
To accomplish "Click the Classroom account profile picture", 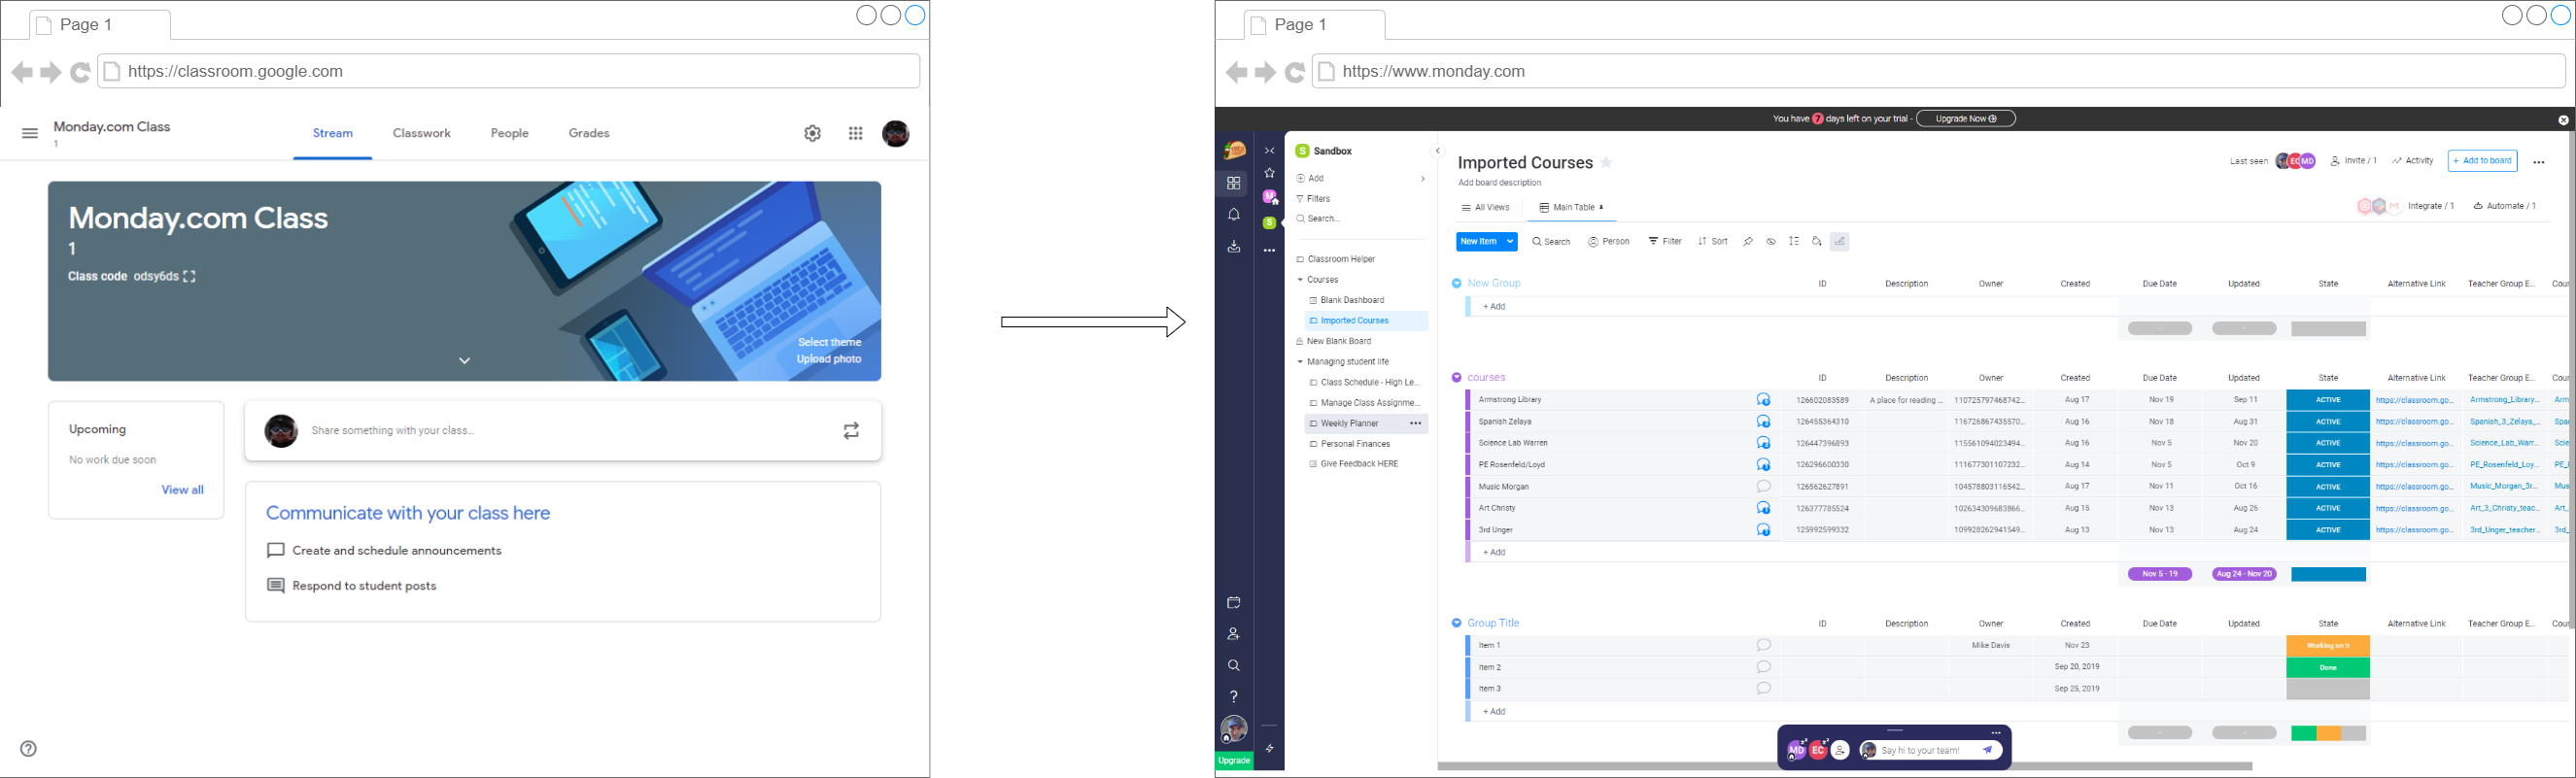I will click(896, 133).
